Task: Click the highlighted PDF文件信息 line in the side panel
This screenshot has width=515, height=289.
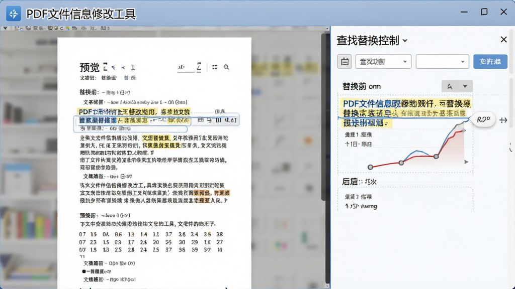Action: [407, 104]
